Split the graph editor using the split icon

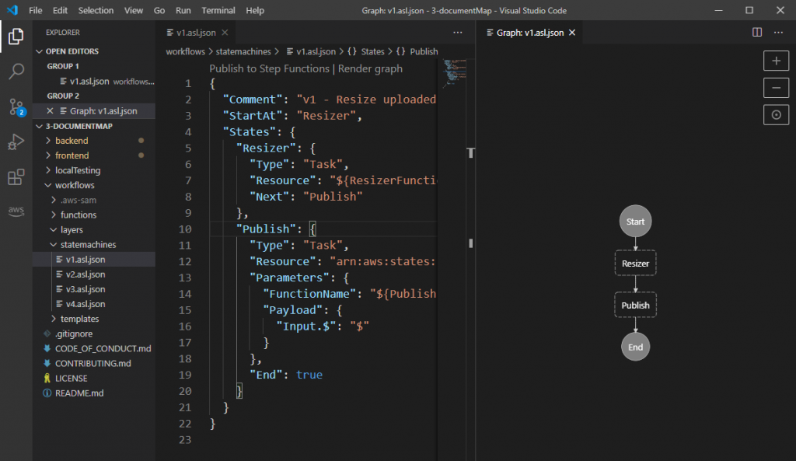point(756,33)
